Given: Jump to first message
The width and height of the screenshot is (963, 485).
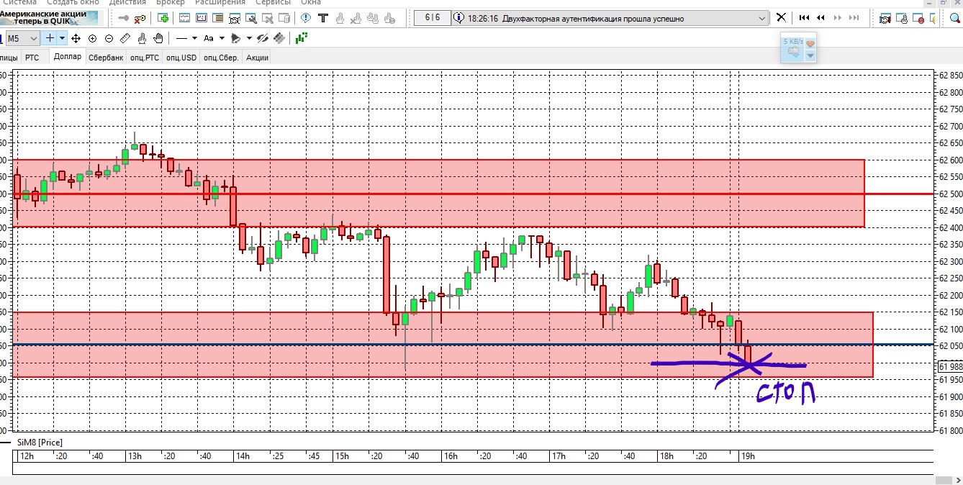Looking at the screenshot, I should point(804,18).
